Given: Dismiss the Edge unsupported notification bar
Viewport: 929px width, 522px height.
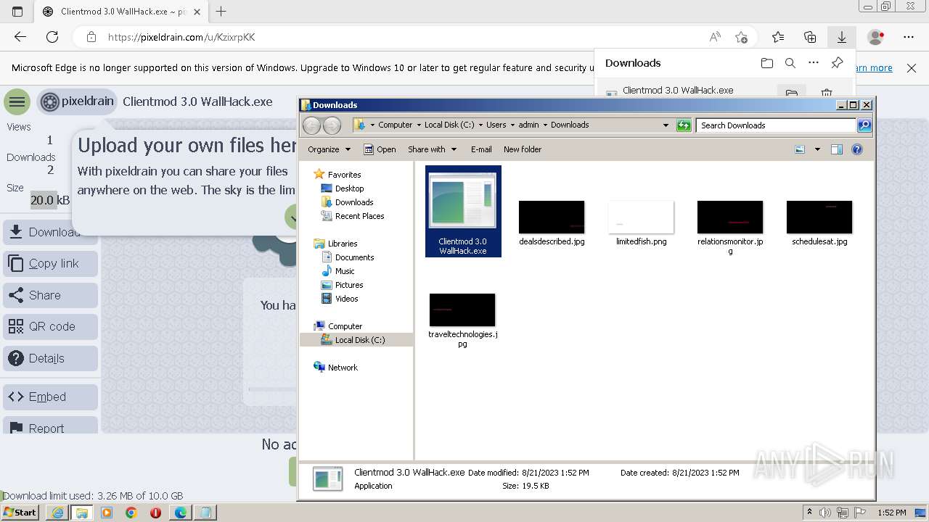Looking at the screenshot, I should pyautogui.click(x=912, y=68).
